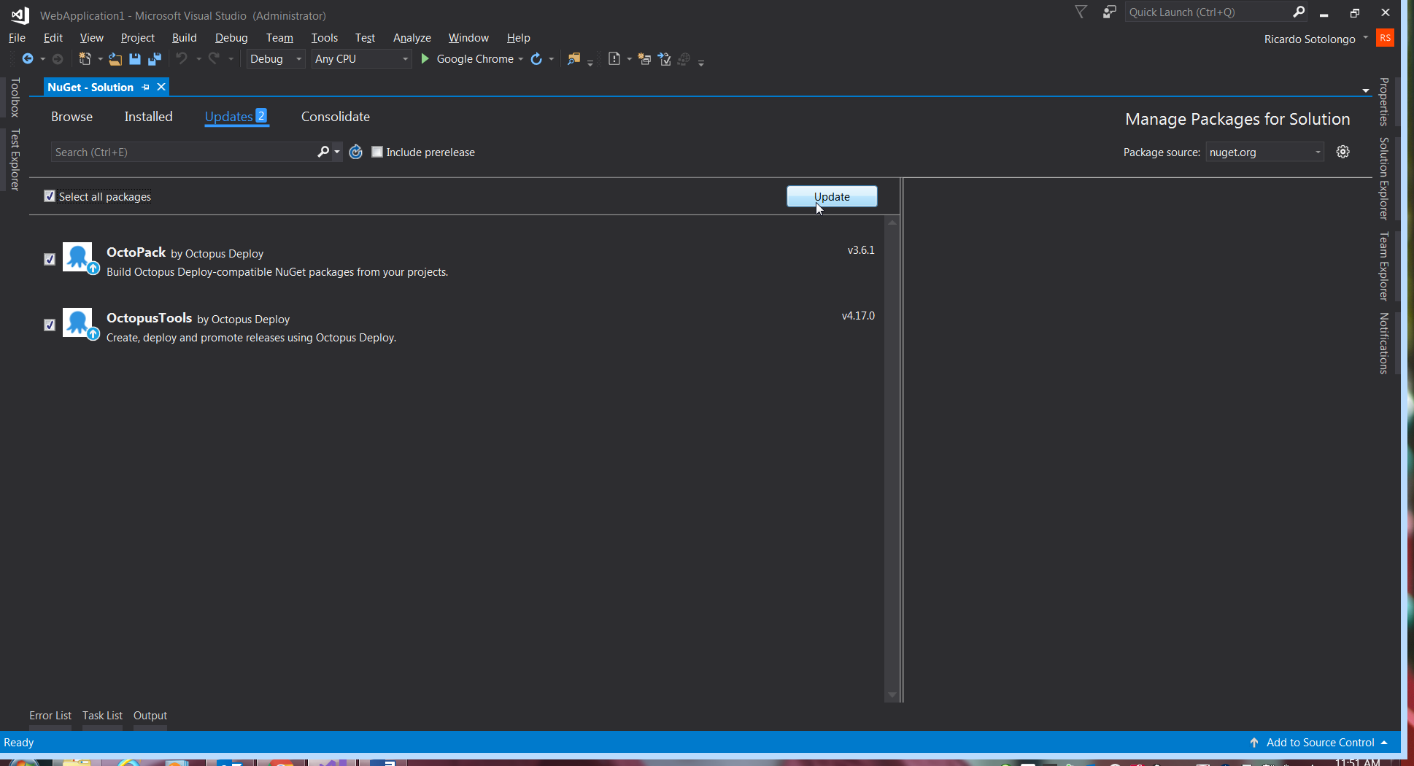Expand the Google Chrome browser dropdown arrow
1414x766 pixels.
[521, 59]
